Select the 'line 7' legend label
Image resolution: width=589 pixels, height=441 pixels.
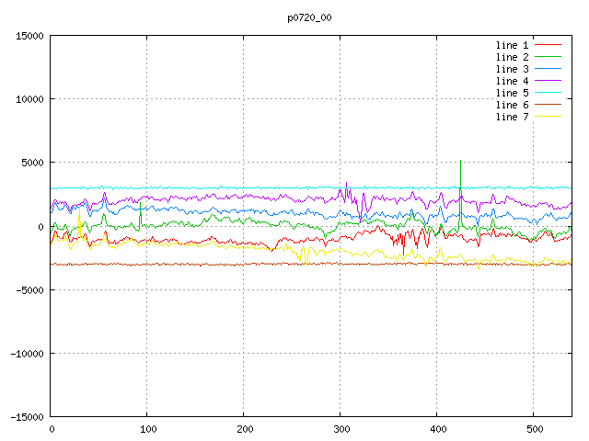coord(512,117)
